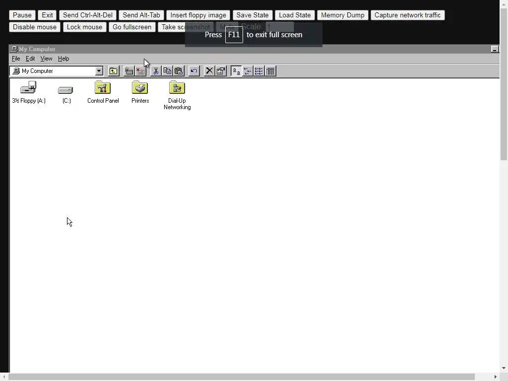Click the Delete X toolbar icon
This screenshot has width=508, height=381.
[209, 71]
